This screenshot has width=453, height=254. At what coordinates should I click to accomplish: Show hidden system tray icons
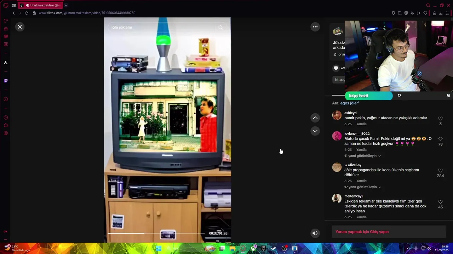(x=409, y=248)
